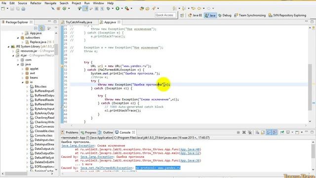Click the Open Task folder icon
The image size is (316, 178).
click(x=147, y=8)
